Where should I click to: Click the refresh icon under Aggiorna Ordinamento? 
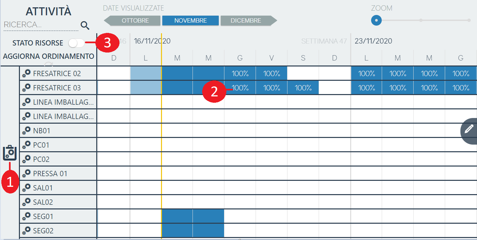coord(48,64)
